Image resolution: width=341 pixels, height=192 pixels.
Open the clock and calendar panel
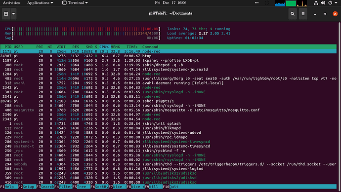coord(170,3)
